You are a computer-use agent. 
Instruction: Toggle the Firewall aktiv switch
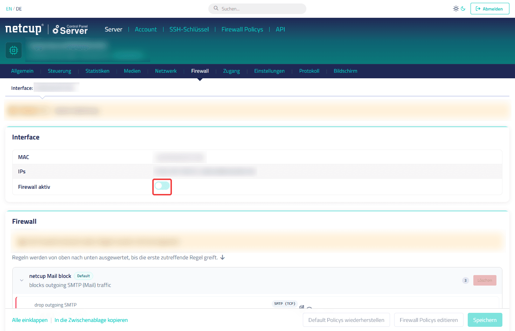click(162, 186)
